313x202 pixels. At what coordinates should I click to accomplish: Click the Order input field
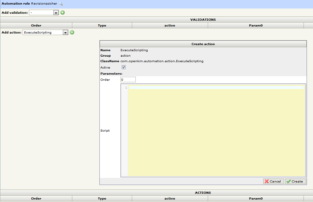(x=128, y=80)
